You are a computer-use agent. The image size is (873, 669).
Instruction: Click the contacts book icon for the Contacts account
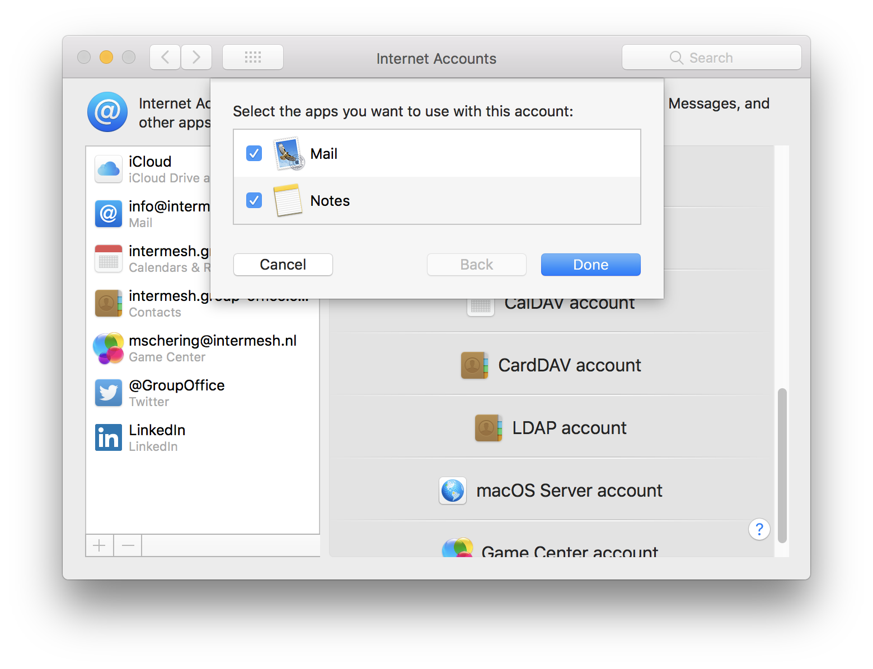[x=109, y=303]
